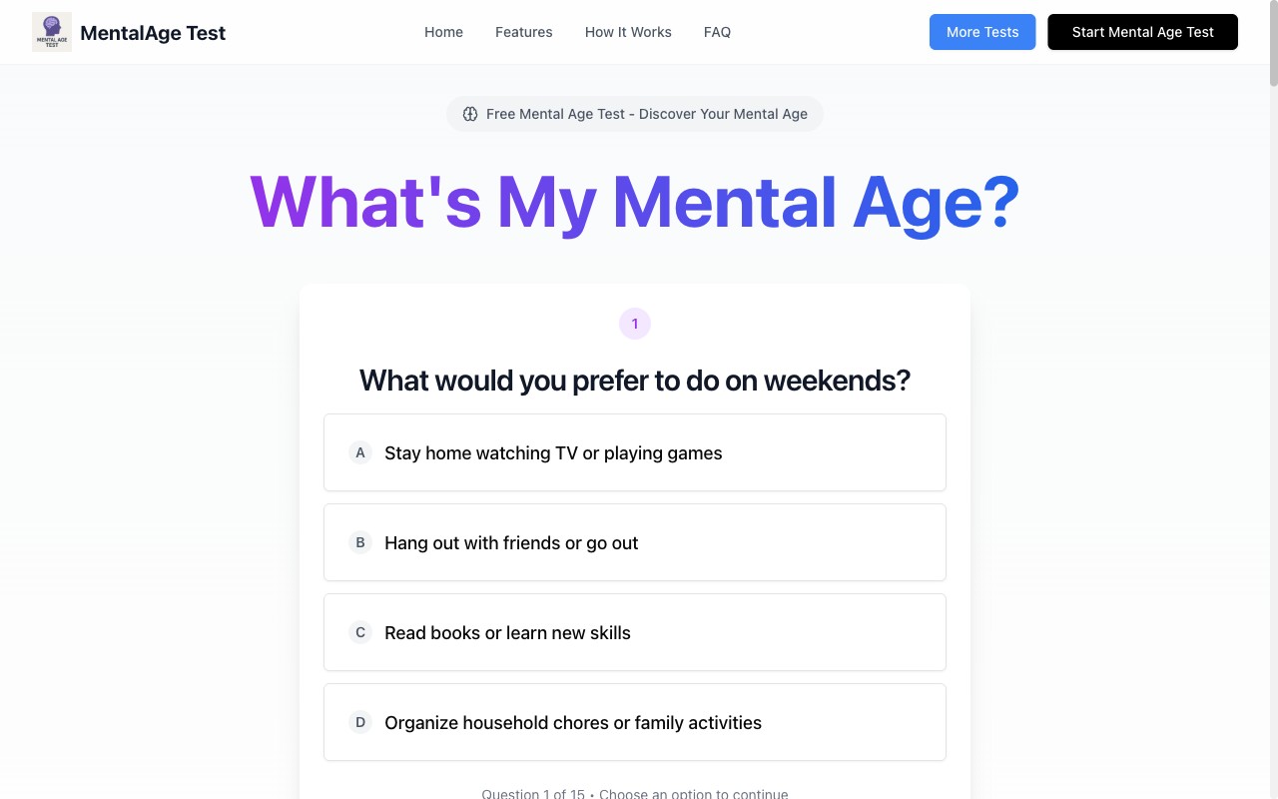The image size is (1278, 799).
Task: Click the circled letter D option marker
Action: tap(359, 722)
